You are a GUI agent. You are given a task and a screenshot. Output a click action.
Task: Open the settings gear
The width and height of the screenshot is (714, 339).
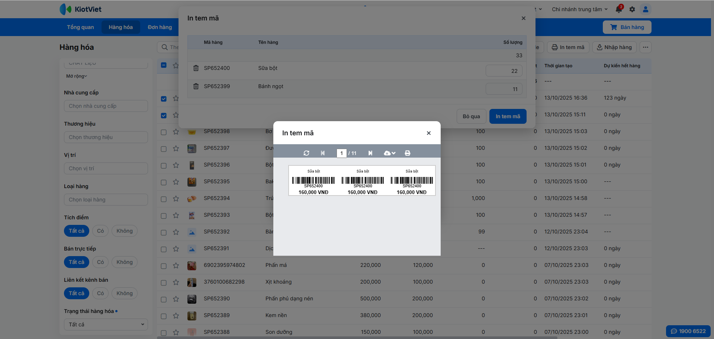coord(632,9)
